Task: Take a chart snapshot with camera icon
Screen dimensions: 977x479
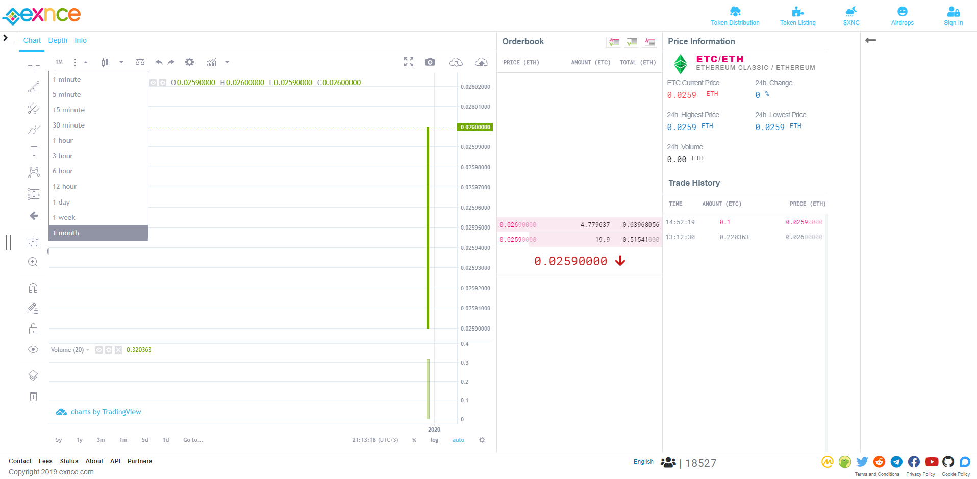Action: (x=430, y=62)
